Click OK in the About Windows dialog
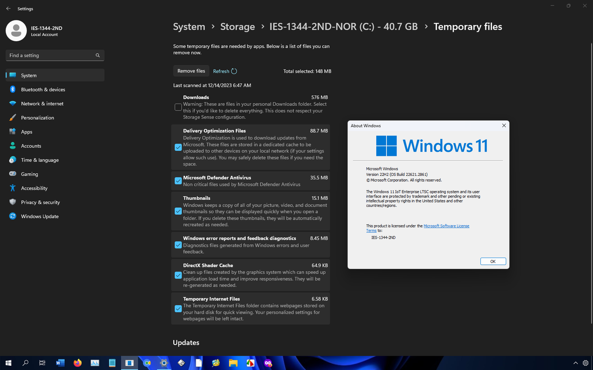Image resolution: width=593 pixels, height=370 pixels. [x=493, y=261]
